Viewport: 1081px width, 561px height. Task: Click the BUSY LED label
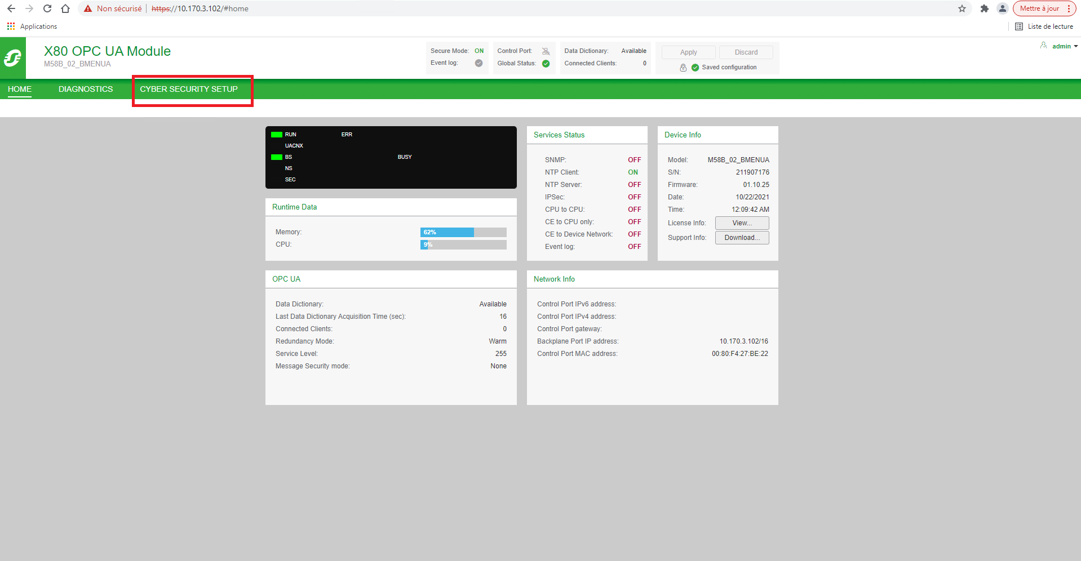tap(405, 157)
